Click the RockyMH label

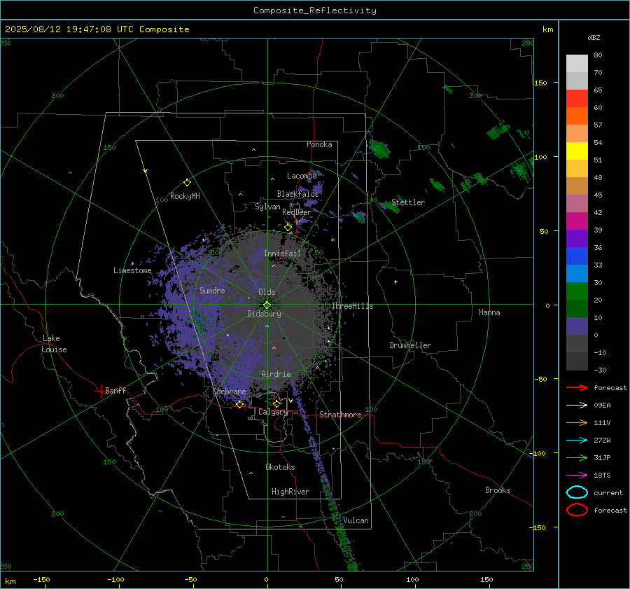[185, 196]
